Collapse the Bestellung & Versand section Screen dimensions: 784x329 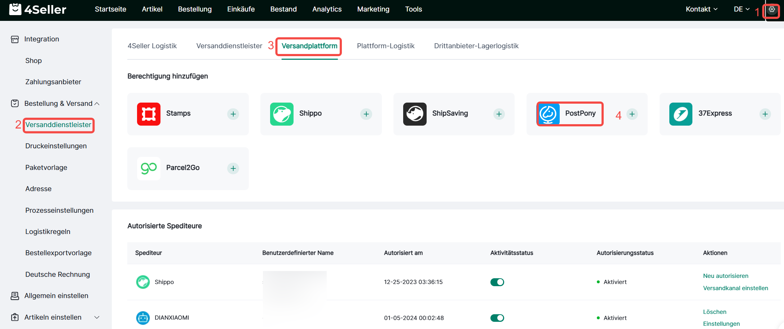[x=97, y=104]
